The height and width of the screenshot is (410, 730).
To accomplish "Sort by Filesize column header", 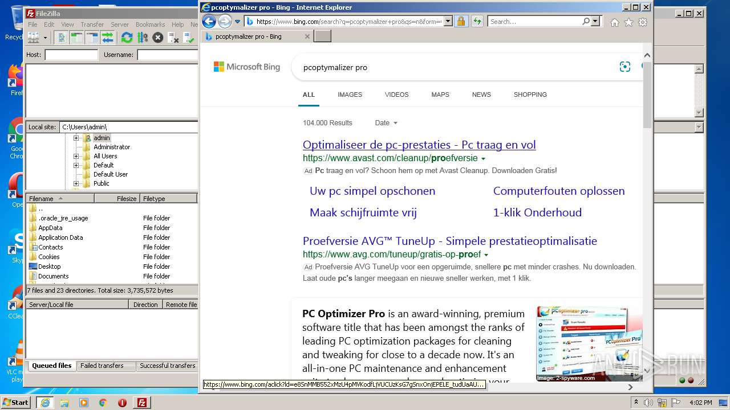I will coord(117,199).
